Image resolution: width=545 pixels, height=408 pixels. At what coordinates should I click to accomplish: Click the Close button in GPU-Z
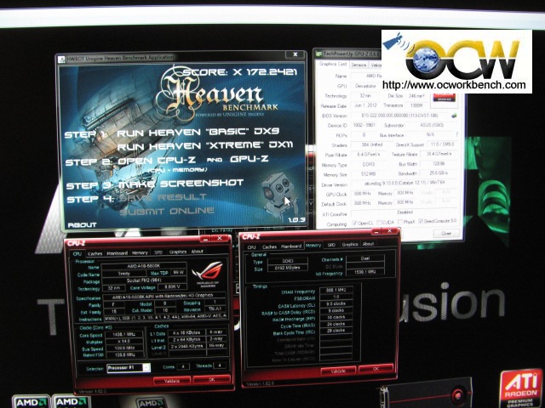(x=446, y=234)
